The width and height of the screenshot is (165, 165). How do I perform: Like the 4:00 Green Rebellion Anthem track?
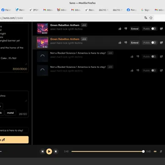coord(120,29)
